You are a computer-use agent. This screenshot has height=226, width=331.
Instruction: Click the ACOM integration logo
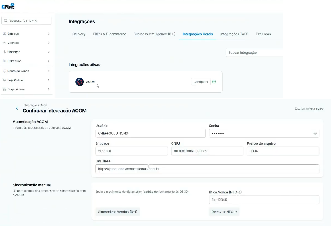[x=80, y=82]
